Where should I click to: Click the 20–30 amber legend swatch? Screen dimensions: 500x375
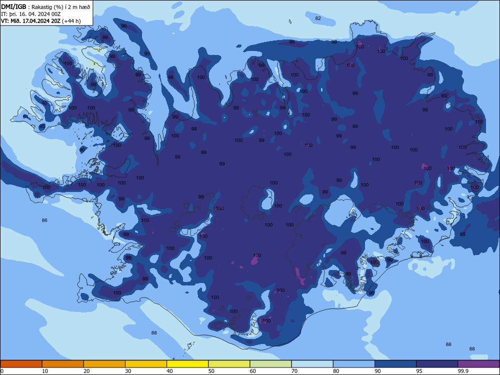(x=104, y=364)
